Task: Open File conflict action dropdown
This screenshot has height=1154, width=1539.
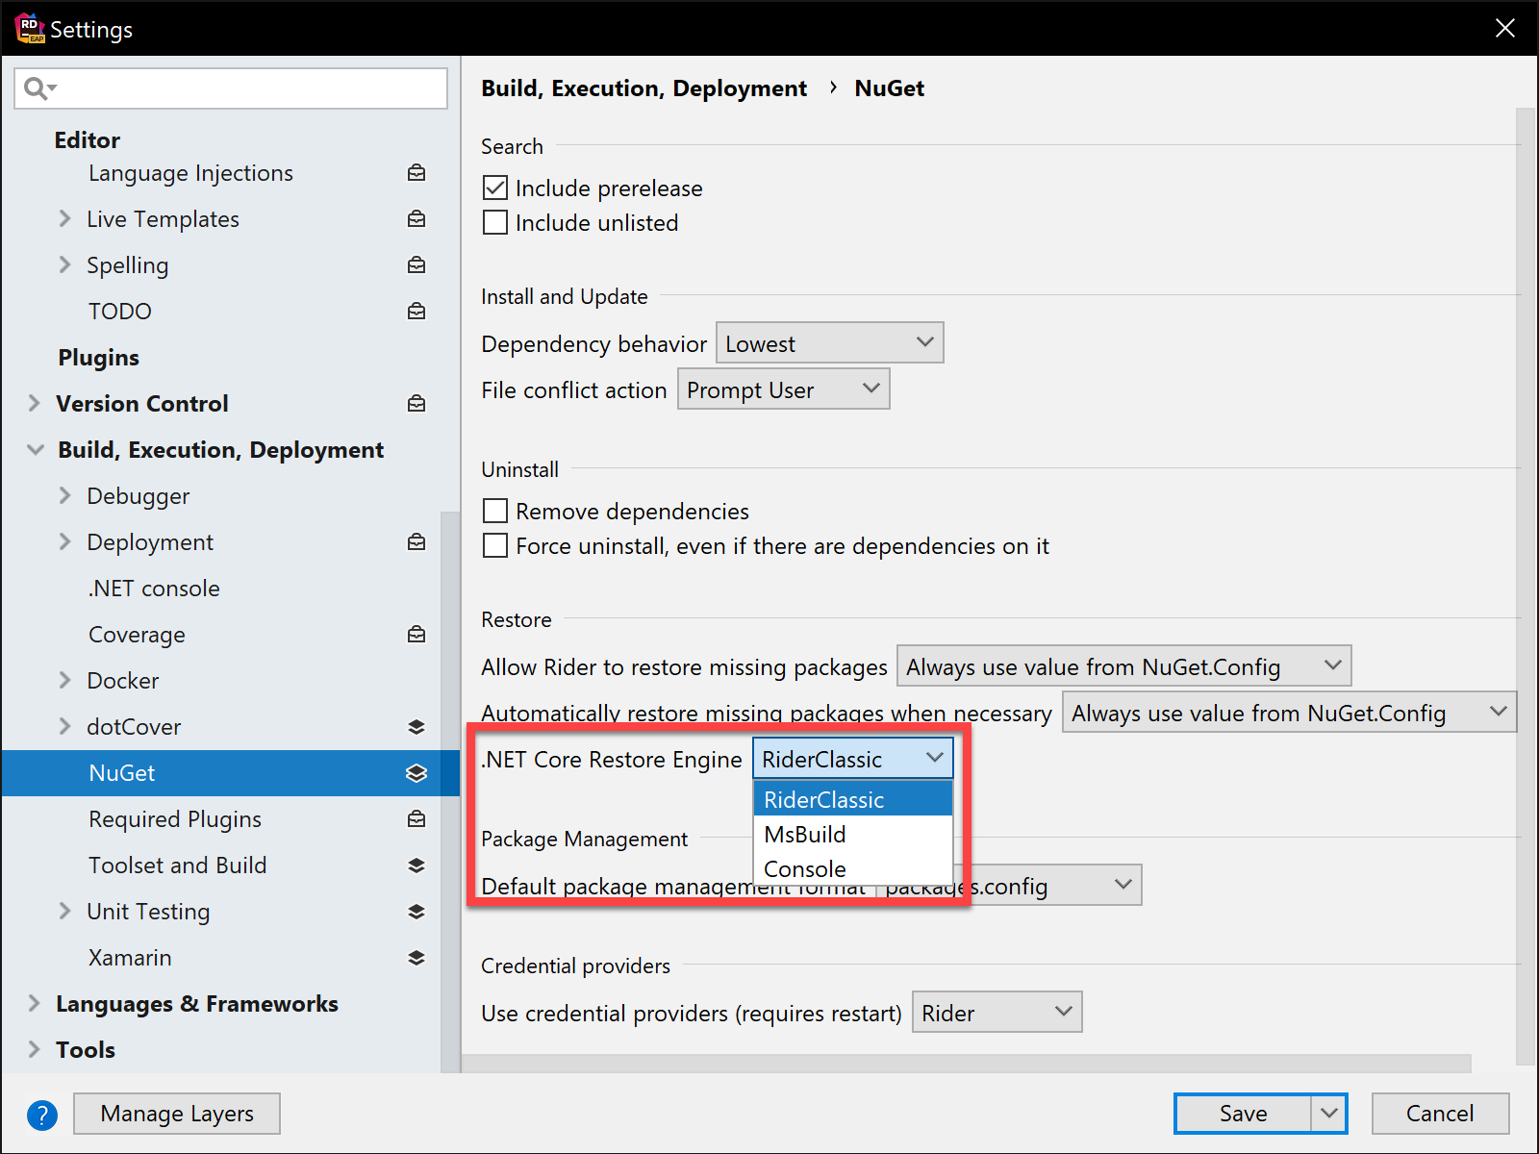Action: tap(784, 389)
